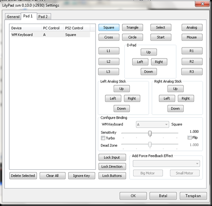Viewport: 212px width, 206px height.
Task: Click the Circle binding button
Action: pyautogui.click(x=132, y=37)
